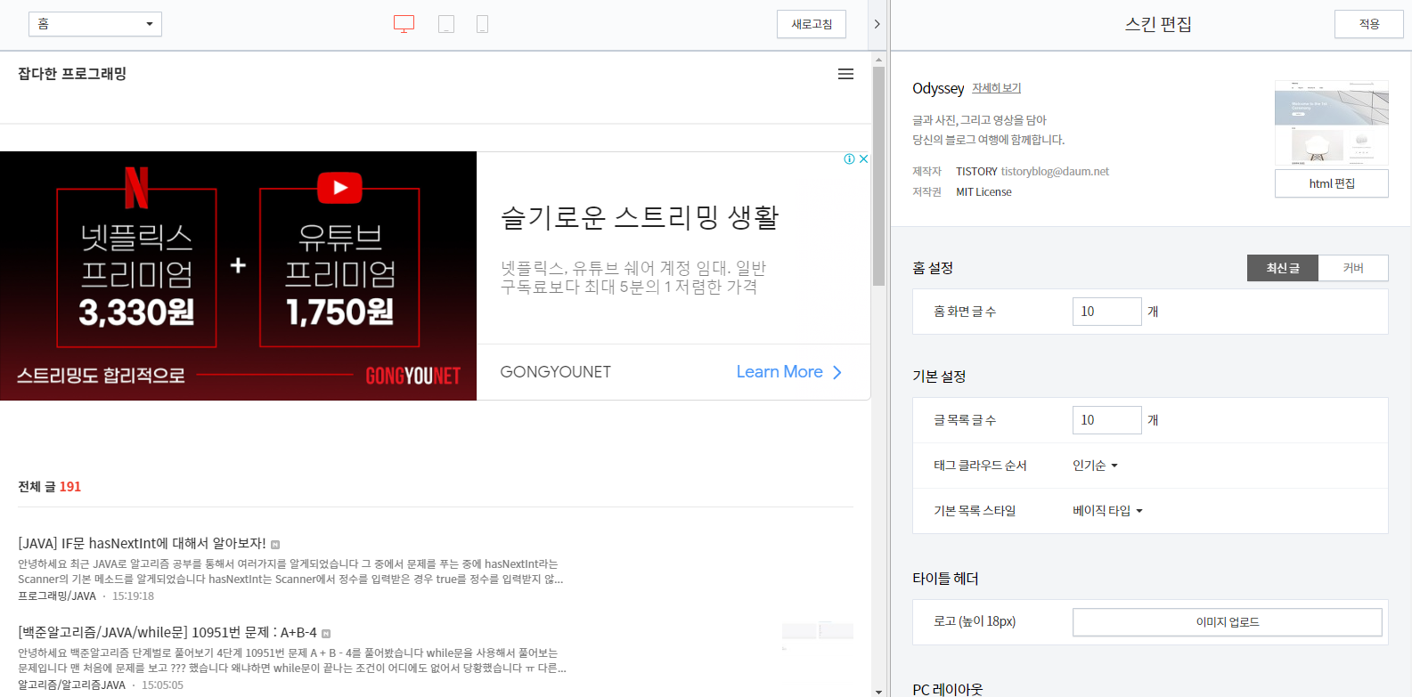Open the 기본 목록 스타일 베이직 타입 dropdown
This screenshot has width=1412, height=697.
coord(1107,511)
